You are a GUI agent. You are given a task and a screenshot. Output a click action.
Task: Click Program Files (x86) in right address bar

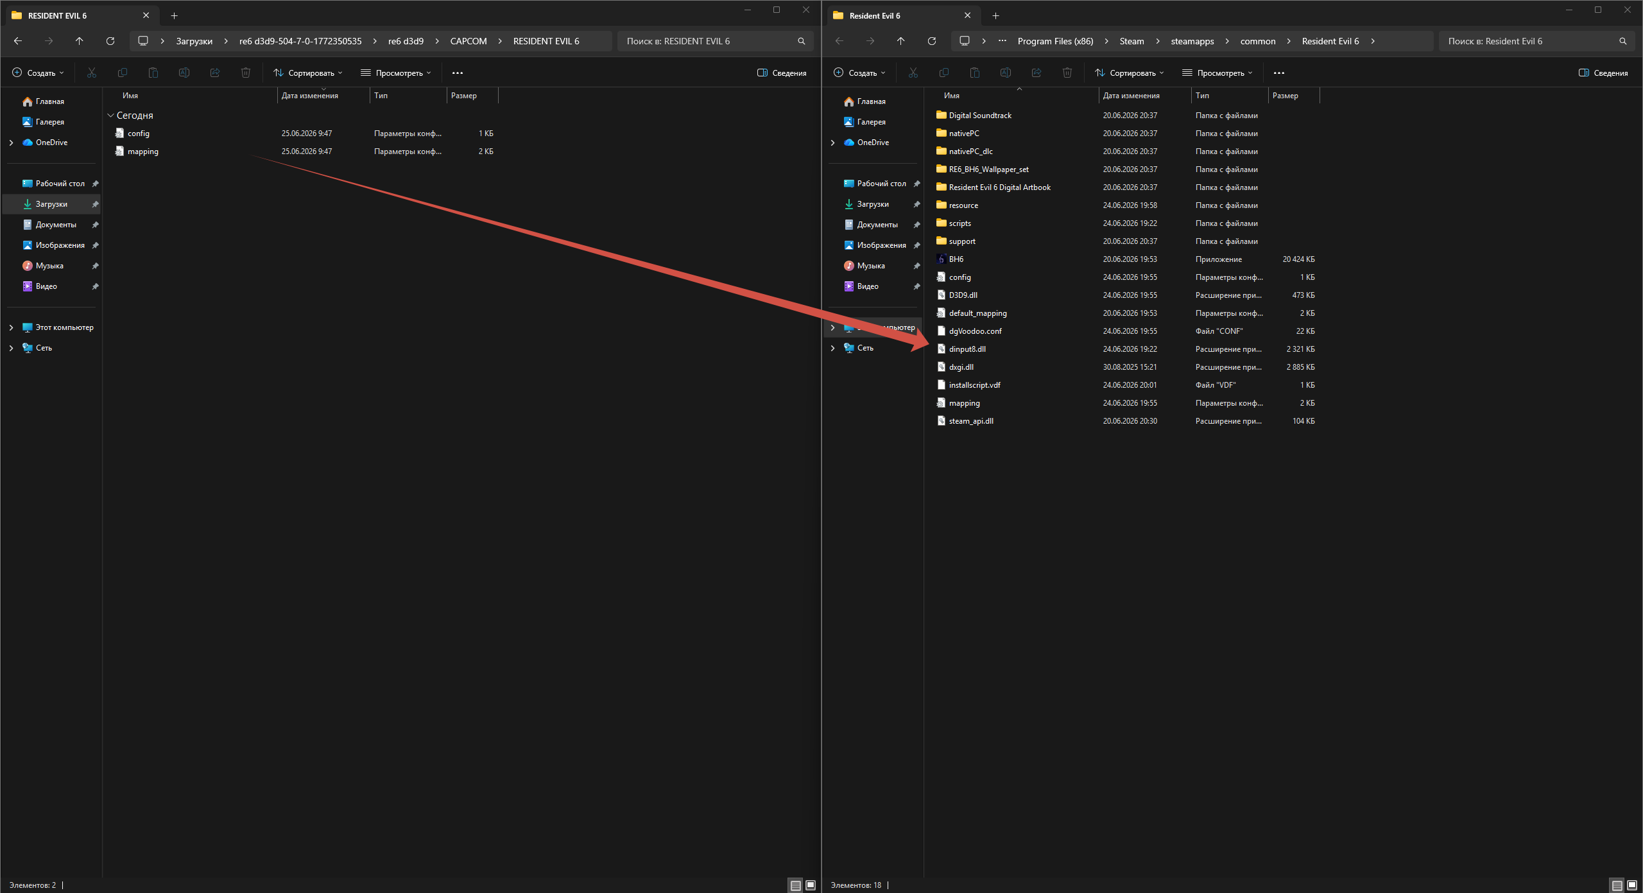[x=1055, y=41]
